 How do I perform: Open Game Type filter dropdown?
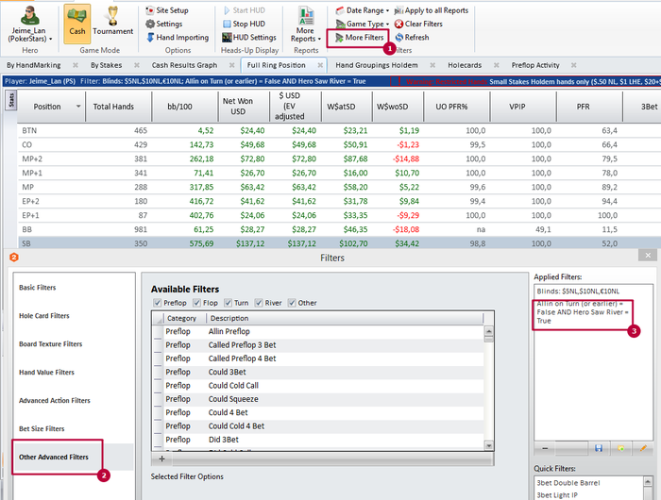[362, 24]
